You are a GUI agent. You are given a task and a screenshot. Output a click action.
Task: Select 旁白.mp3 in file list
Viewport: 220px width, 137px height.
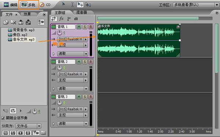coord(18,35)
